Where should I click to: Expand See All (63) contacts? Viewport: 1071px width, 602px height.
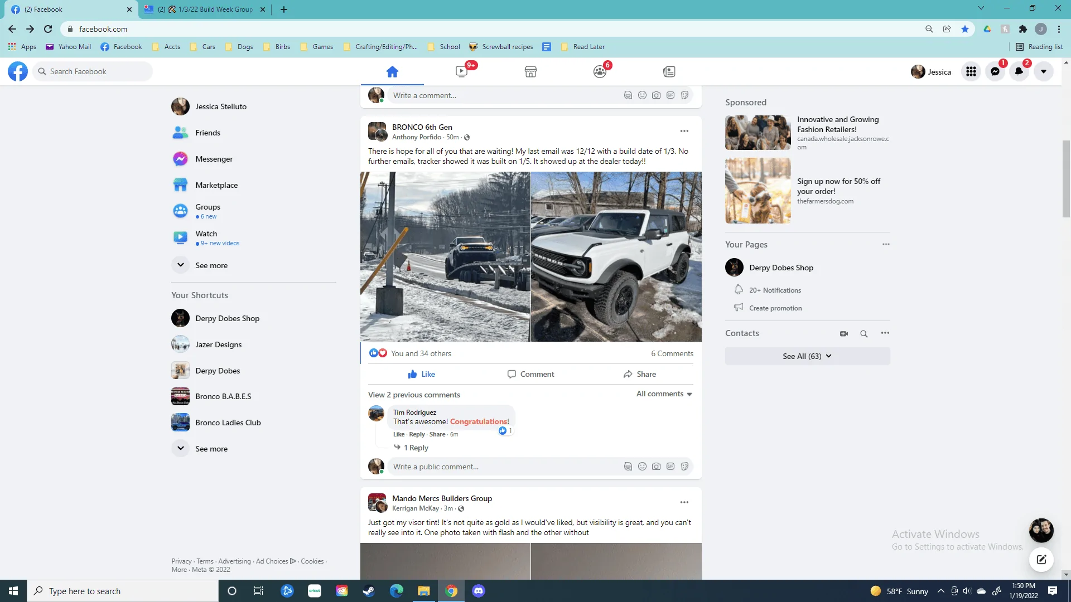click(x=807, y=356)
